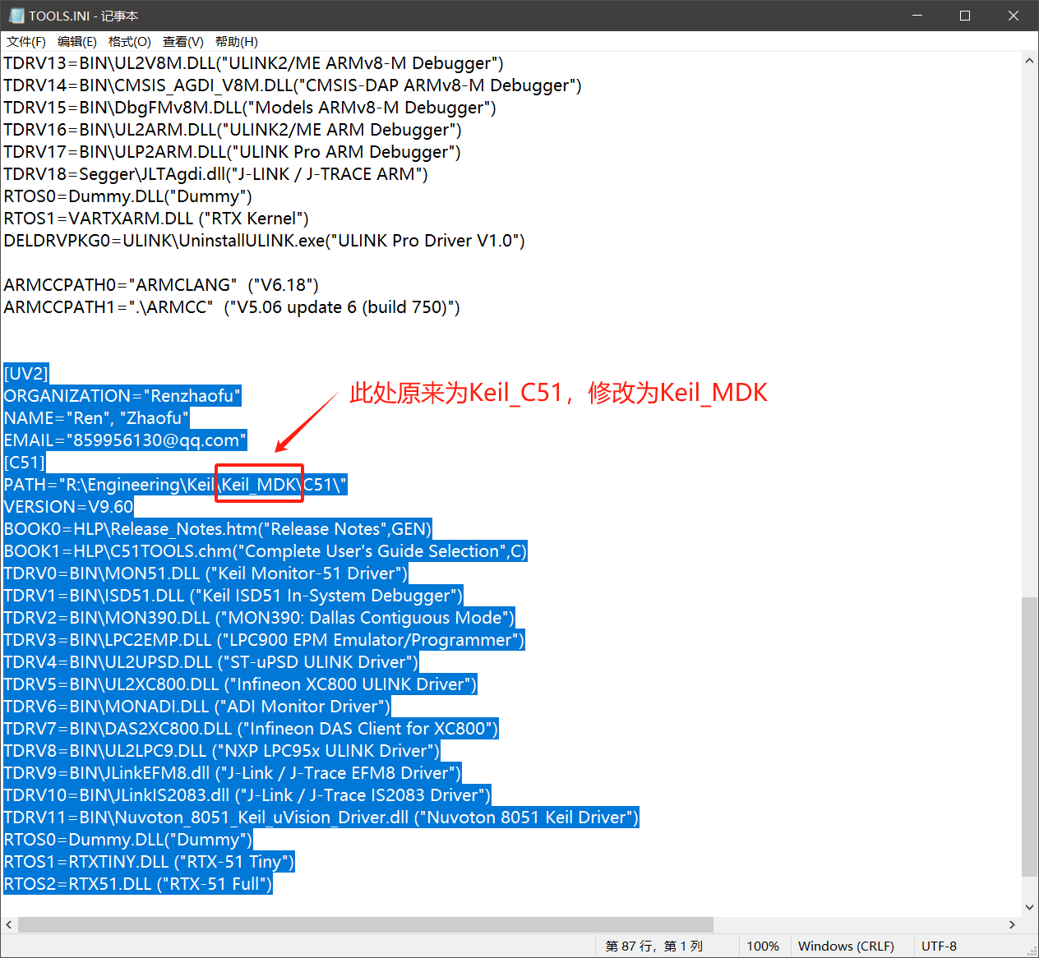Close the TOOLS.INI Notepad window

coord(1014,16)
